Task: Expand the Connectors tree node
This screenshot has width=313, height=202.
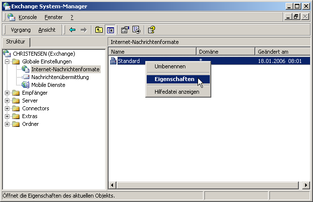Action: coord(7,108)
